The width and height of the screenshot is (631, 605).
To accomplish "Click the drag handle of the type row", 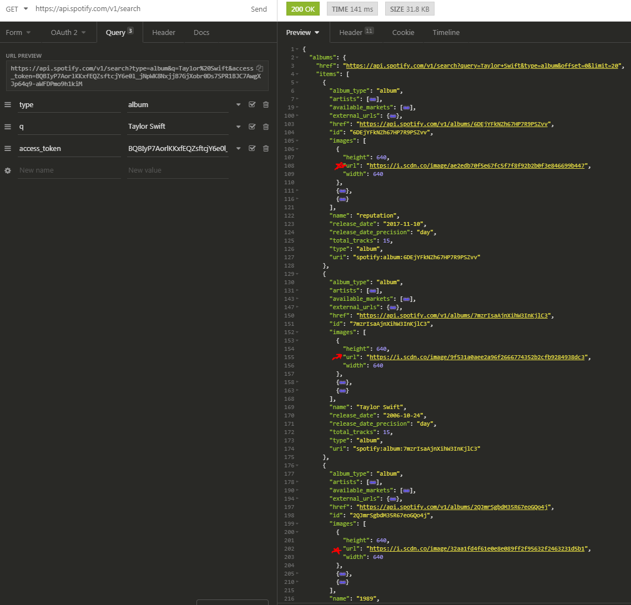I will [8, 105].
